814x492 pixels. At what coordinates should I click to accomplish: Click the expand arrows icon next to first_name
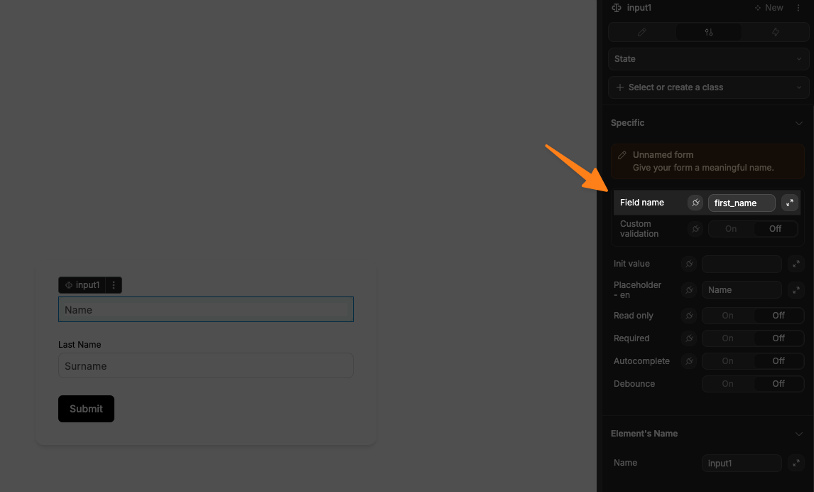[x=789, y=203]
